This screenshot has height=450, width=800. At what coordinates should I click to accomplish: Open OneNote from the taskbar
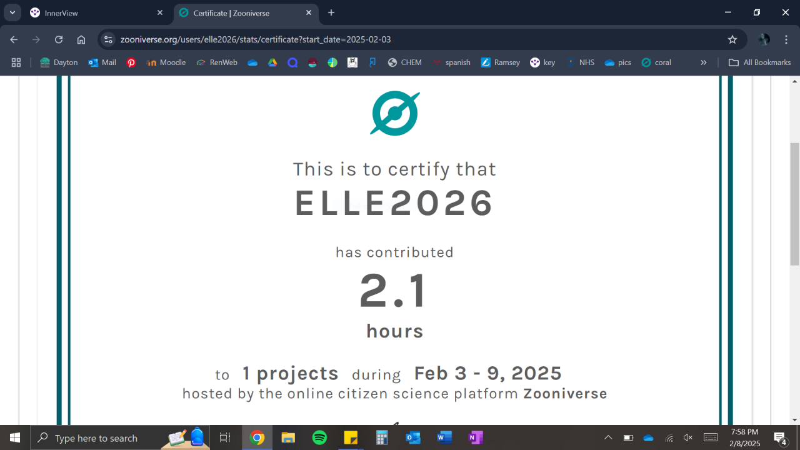[x=476, y=437]
